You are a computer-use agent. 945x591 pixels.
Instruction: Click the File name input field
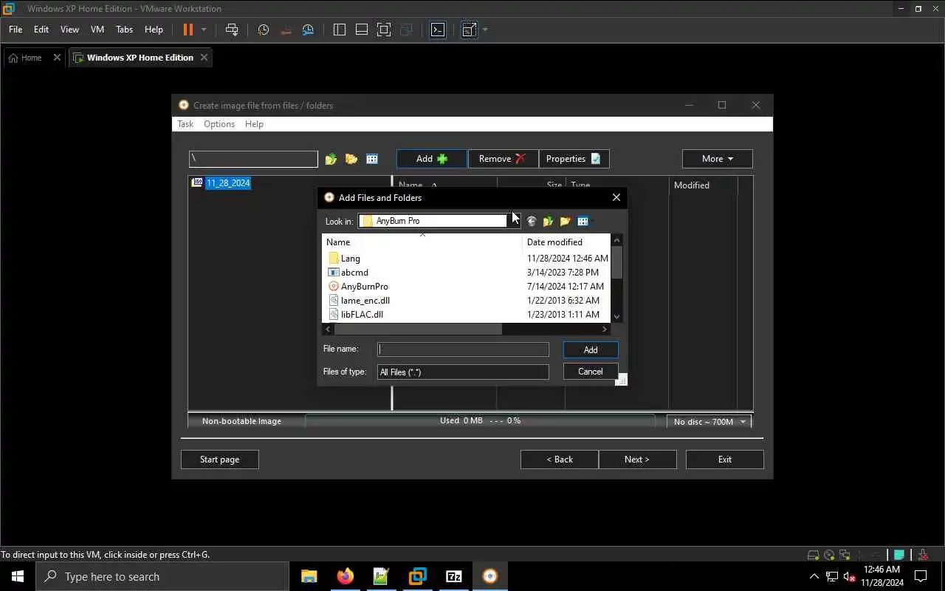463,349
